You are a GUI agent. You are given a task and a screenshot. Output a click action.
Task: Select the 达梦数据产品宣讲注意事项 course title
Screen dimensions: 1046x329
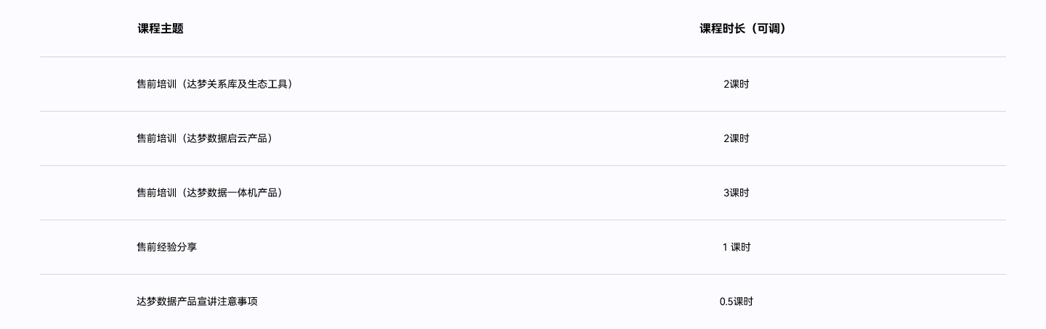pos(197,301)
